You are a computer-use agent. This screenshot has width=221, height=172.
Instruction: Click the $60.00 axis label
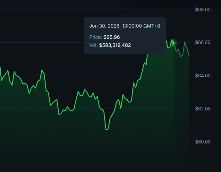tap(203, 142)
